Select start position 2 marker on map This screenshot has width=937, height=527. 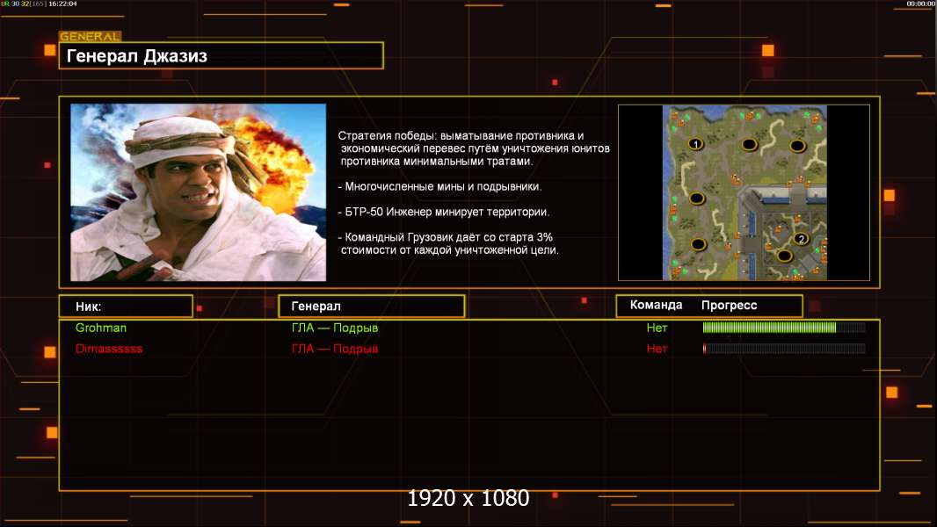coord(802,239)
